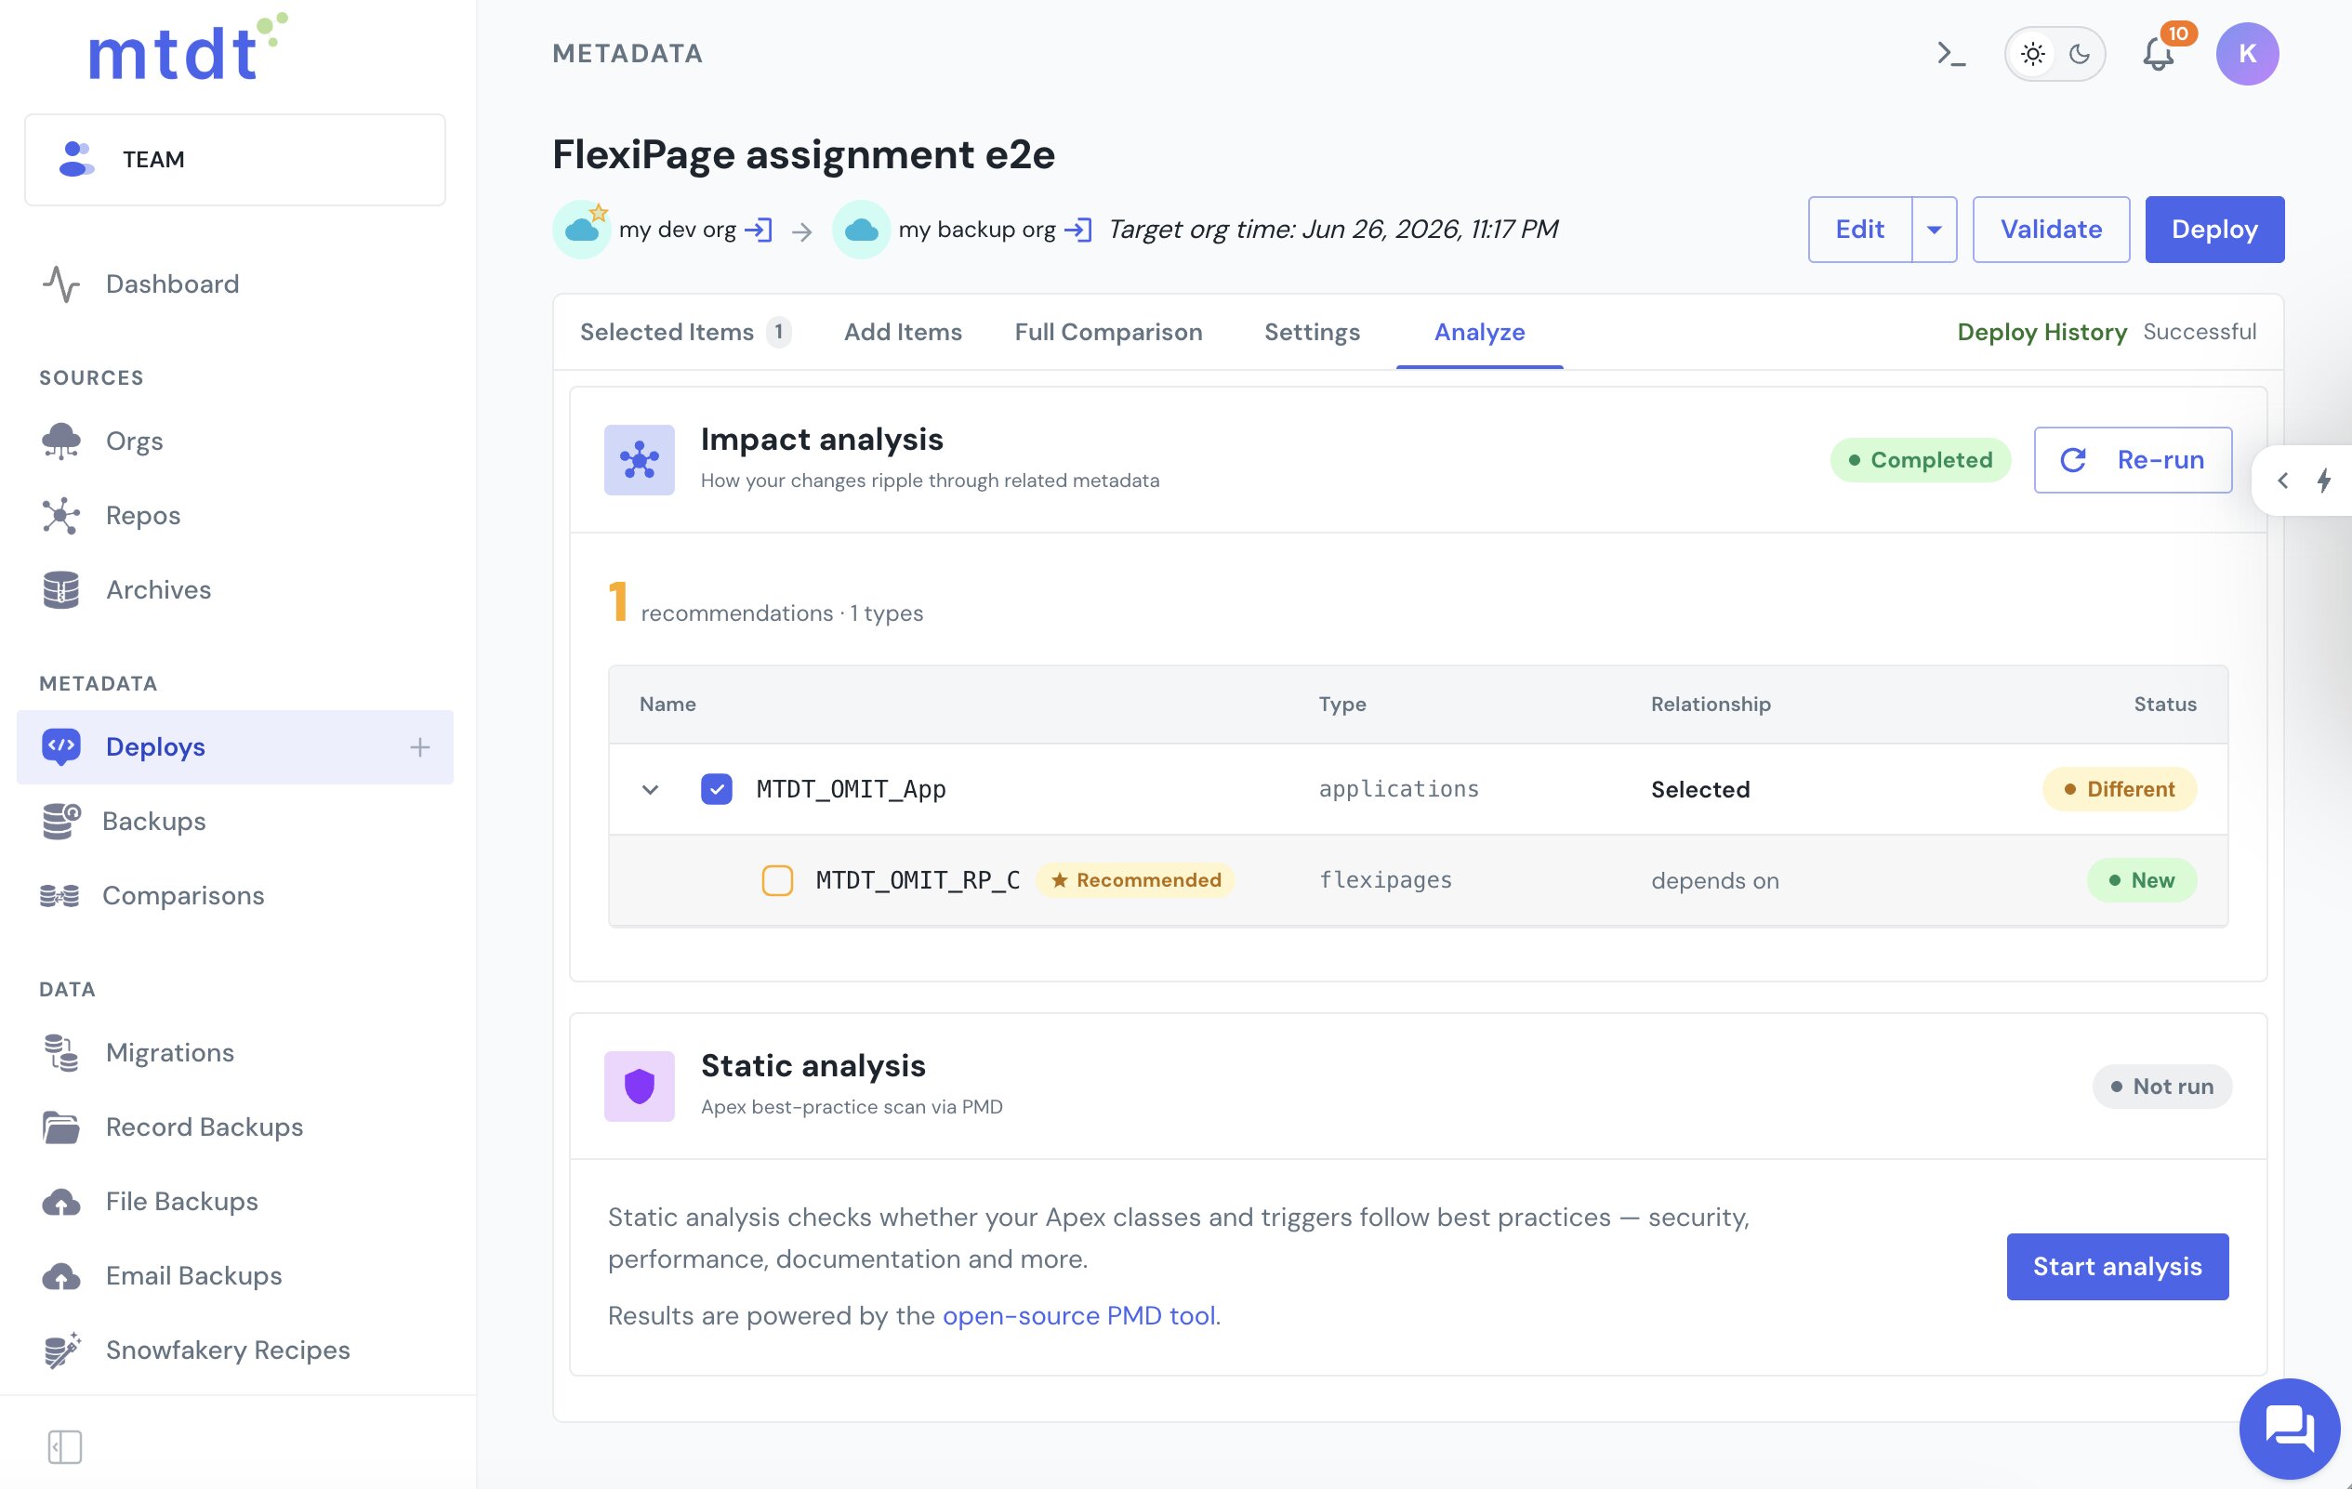Check the MTDT_OMIT_RP_C checkbox

pyautogui.click(x=777, y=879)
